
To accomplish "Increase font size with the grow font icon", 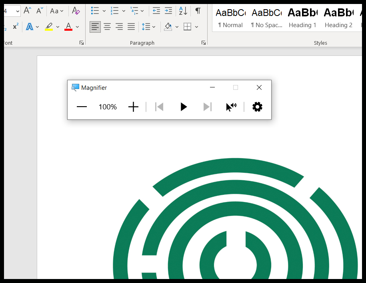I will (28, 10).
